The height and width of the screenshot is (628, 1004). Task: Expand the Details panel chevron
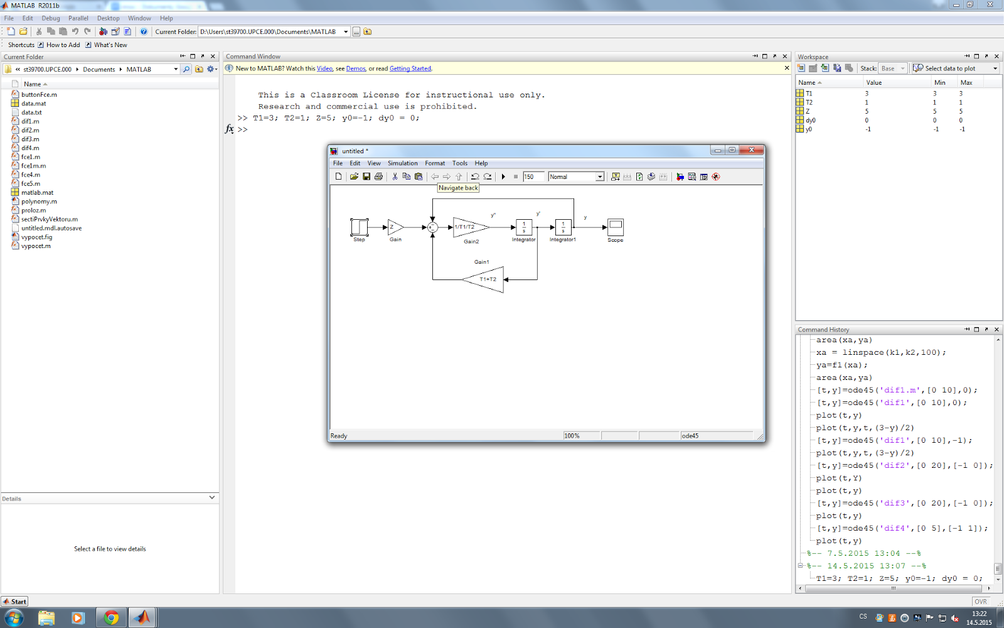212,497
